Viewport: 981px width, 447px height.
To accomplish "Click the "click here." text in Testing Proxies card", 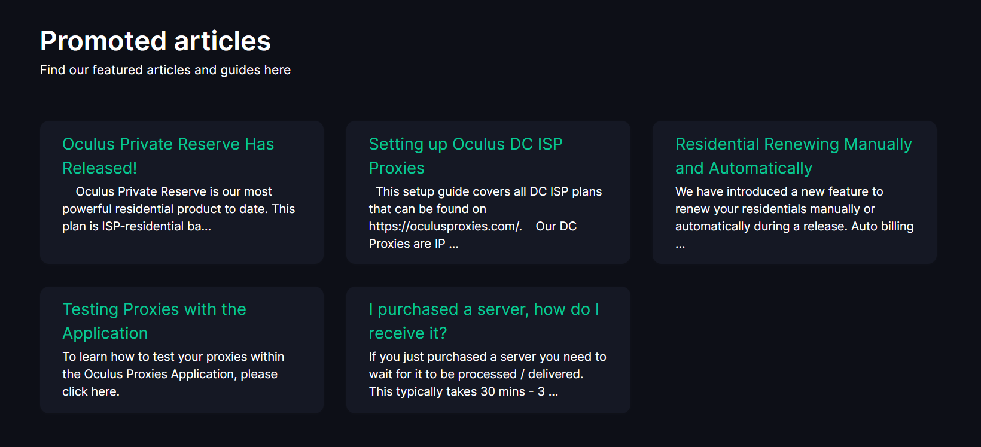I will click(91, 391).
